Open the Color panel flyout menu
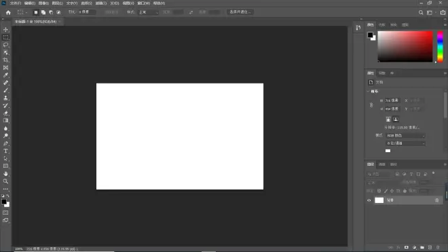This screenshot has width=448, height=252. pyautogui.click(x=445, y=25)
